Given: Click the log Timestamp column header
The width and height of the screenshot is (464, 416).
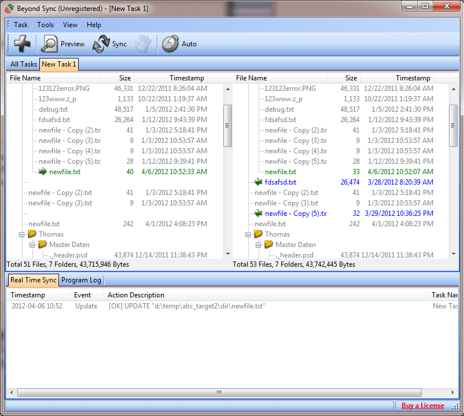Looking at the screenshot, I should (38, 295).
